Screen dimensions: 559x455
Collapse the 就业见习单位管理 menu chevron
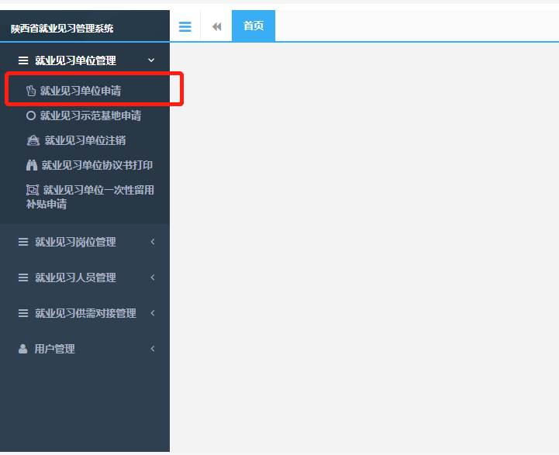[x=151, y=60]
